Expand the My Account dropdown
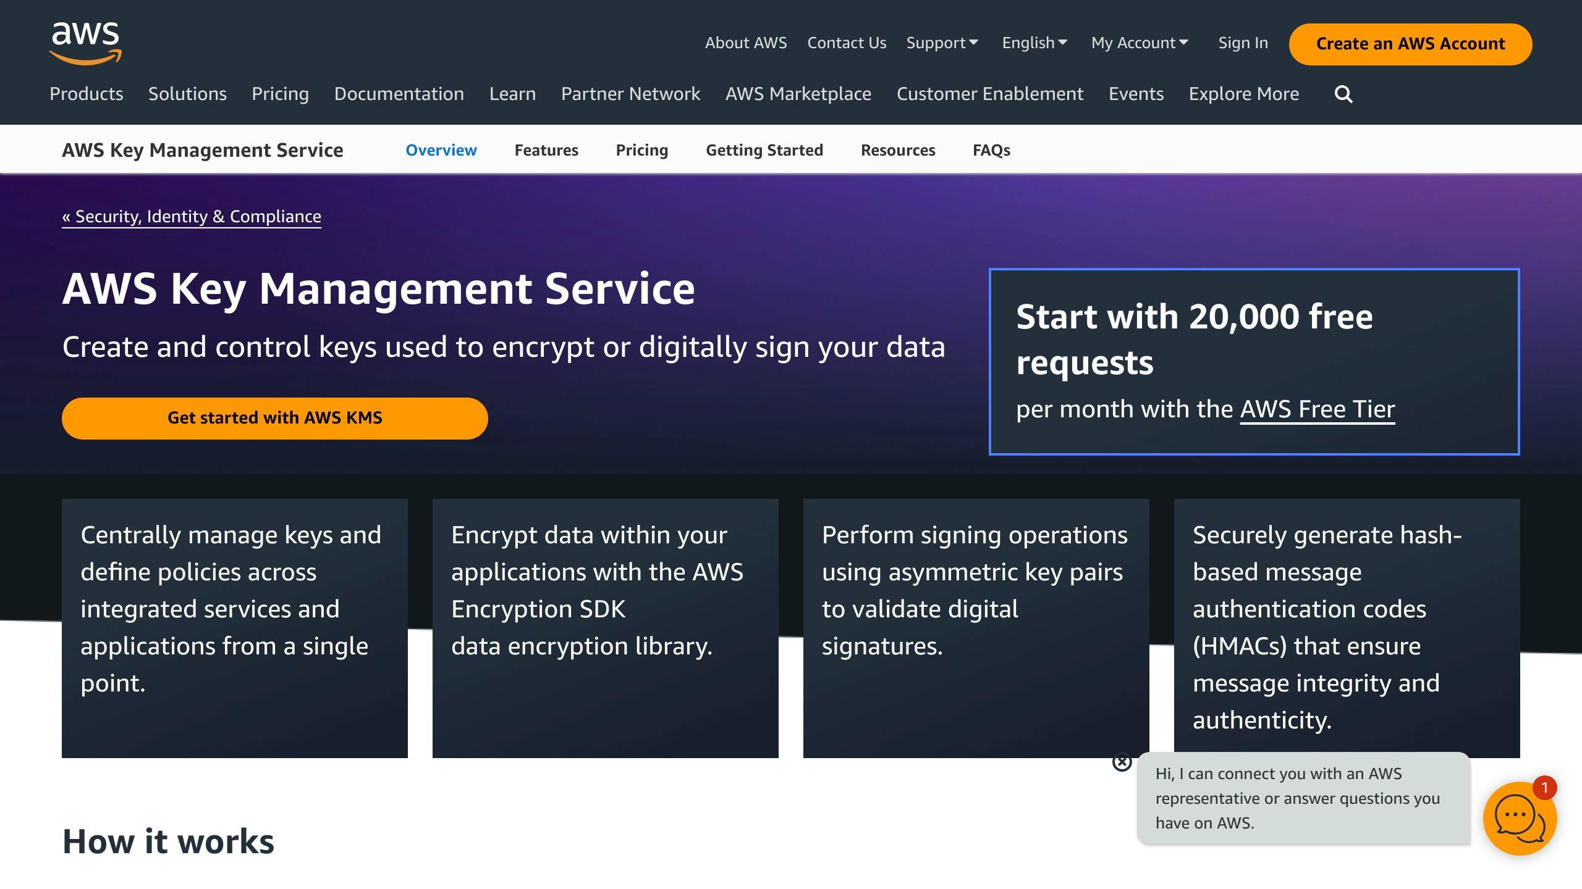 (x=1140, y=43)
